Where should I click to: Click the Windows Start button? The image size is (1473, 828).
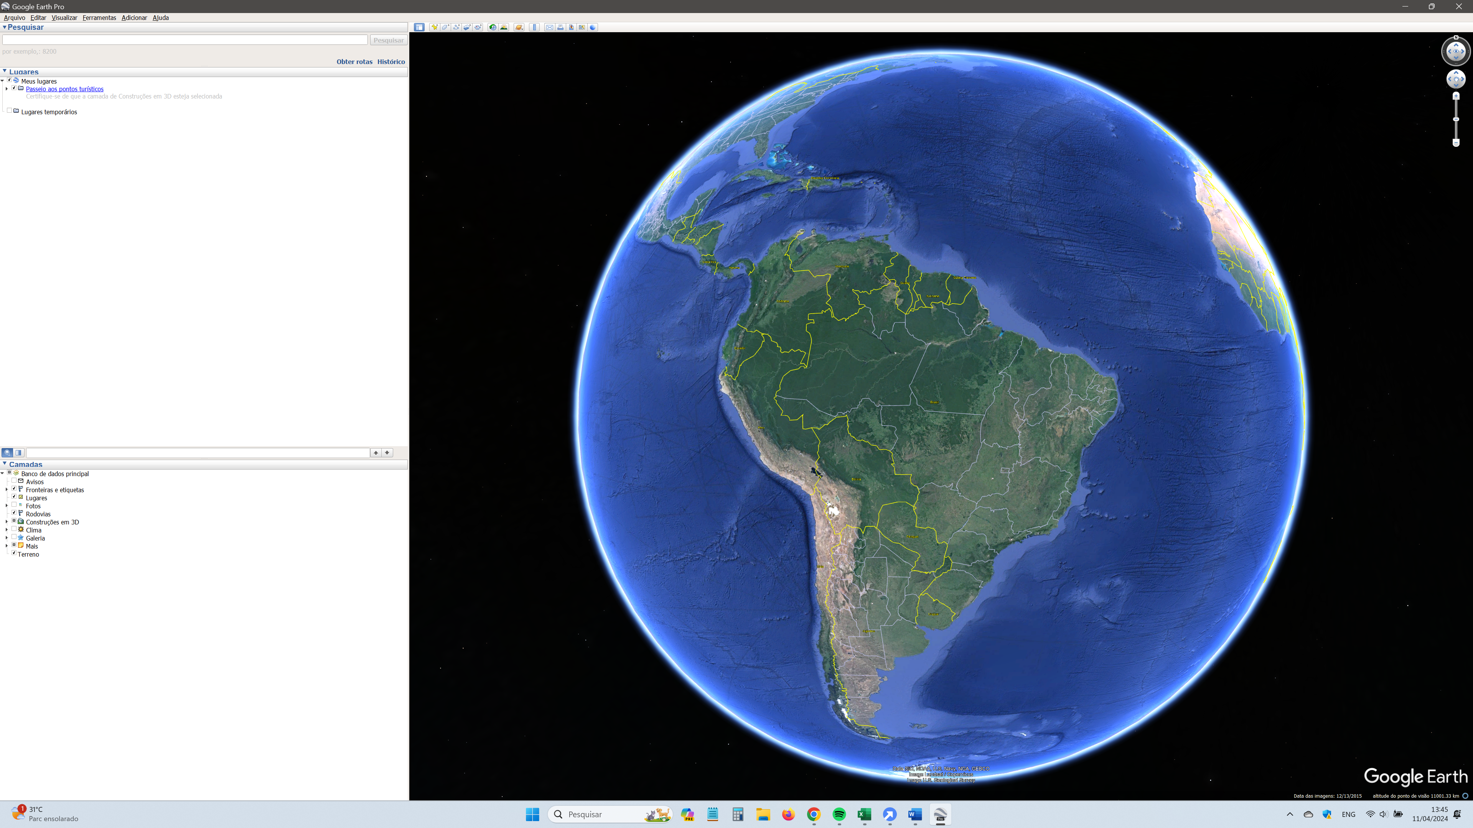pyautogui.click(x=532, y=814)
